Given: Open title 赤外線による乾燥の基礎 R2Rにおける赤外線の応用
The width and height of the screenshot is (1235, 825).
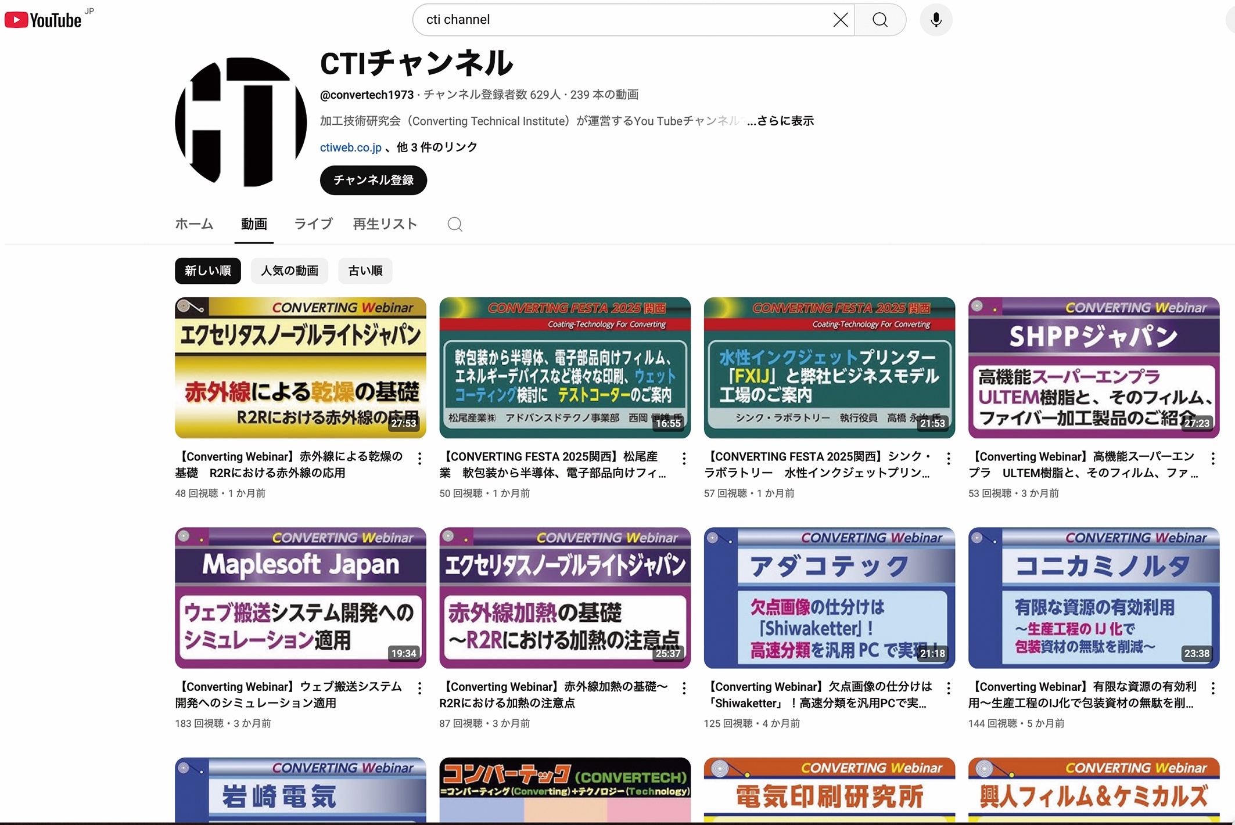Looking at the screenshot, I should [x=289, y=465].
